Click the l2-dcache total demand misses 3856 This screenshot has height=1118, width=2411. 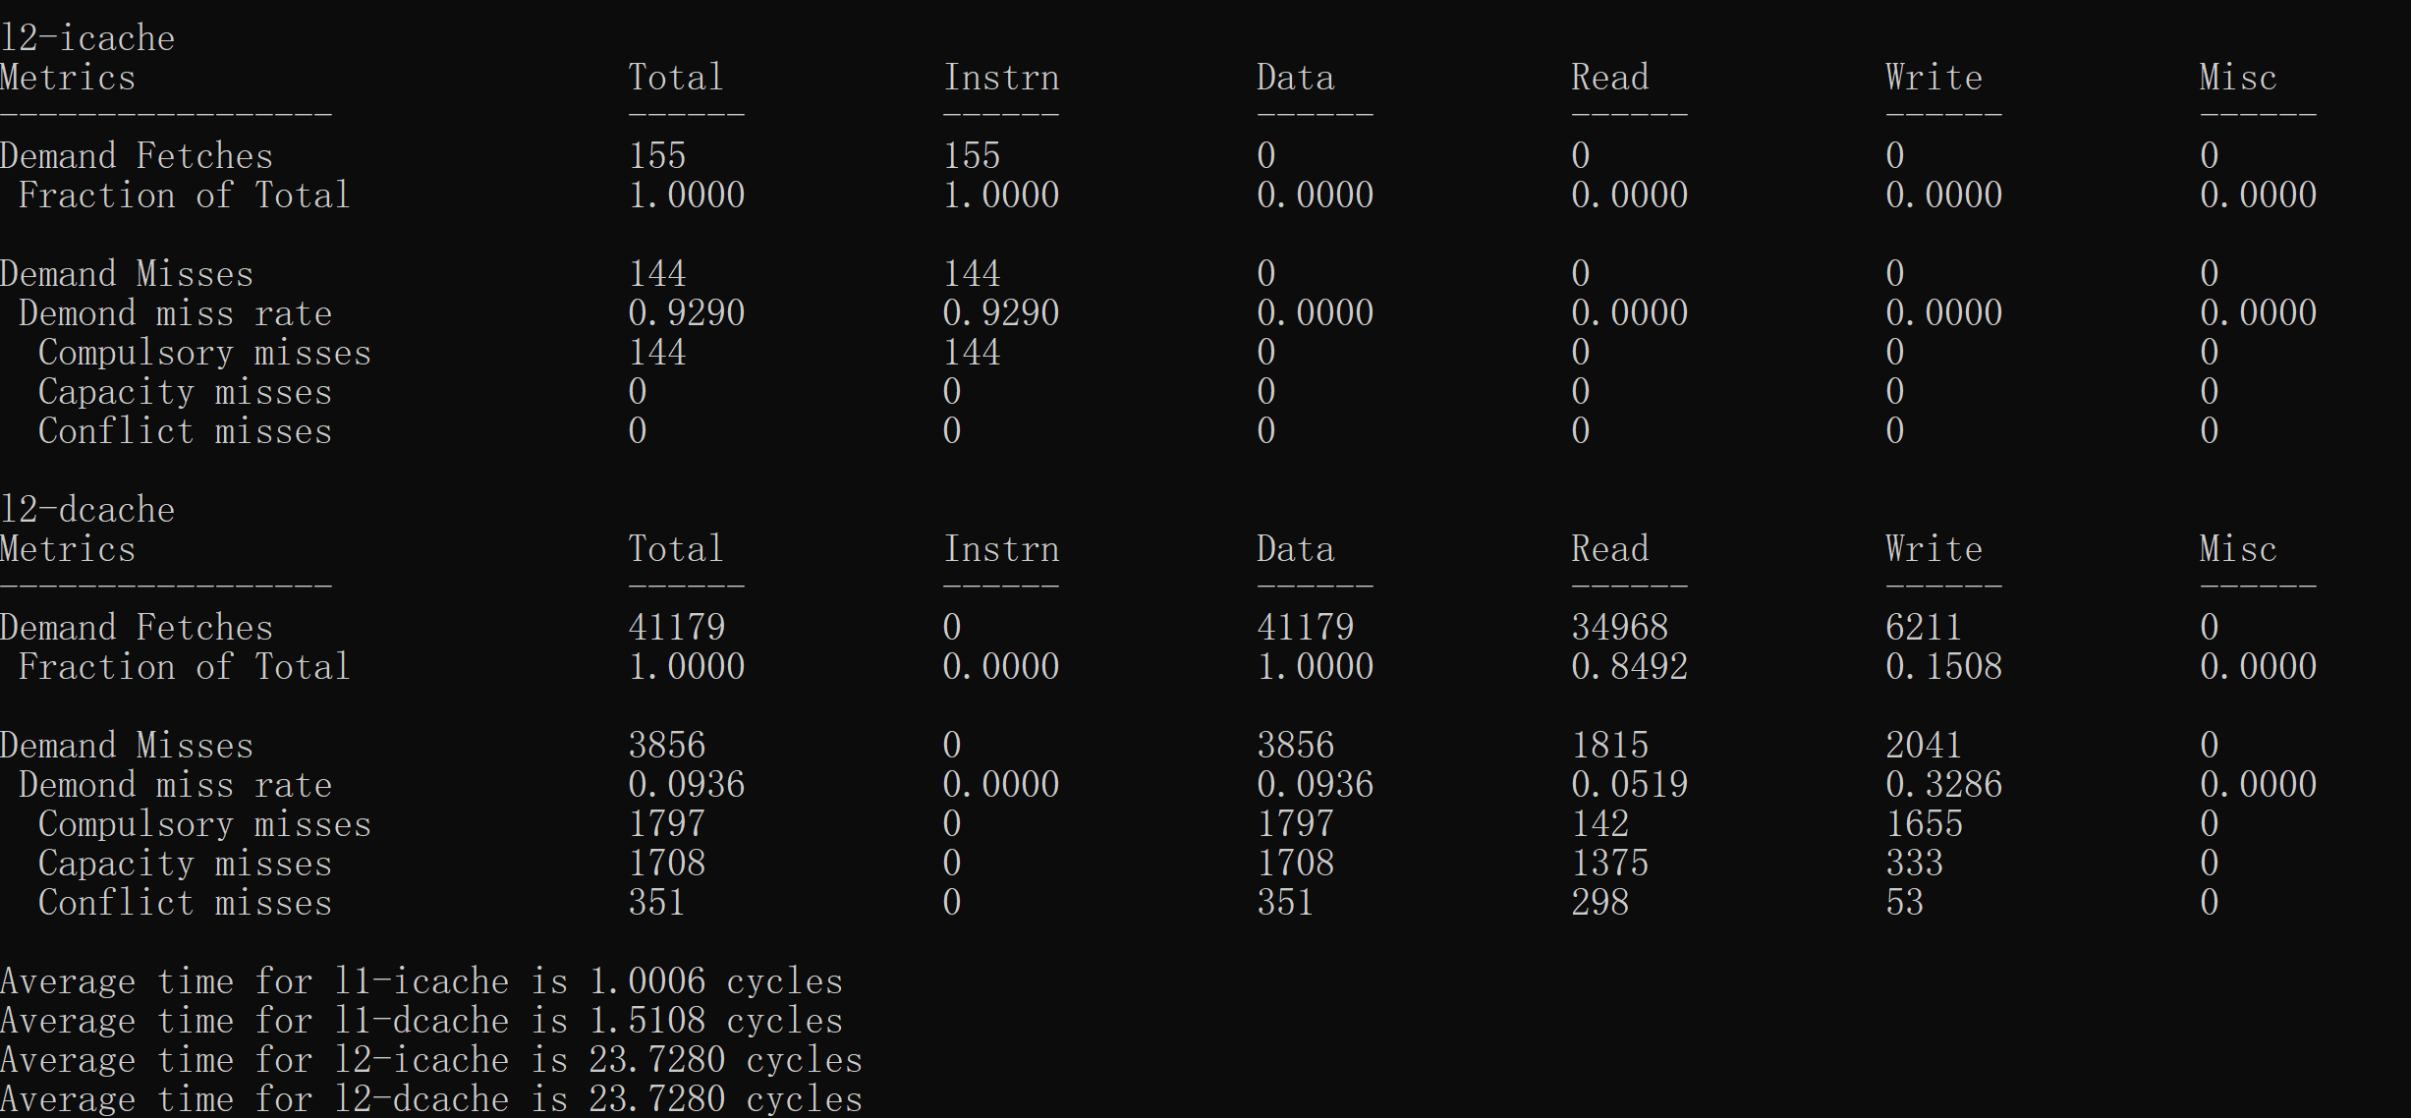(666, 745)
